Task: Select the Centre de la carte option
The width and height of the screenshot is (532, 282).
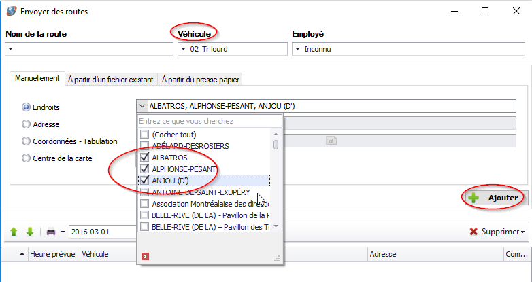Action: [x=27, y=158]
